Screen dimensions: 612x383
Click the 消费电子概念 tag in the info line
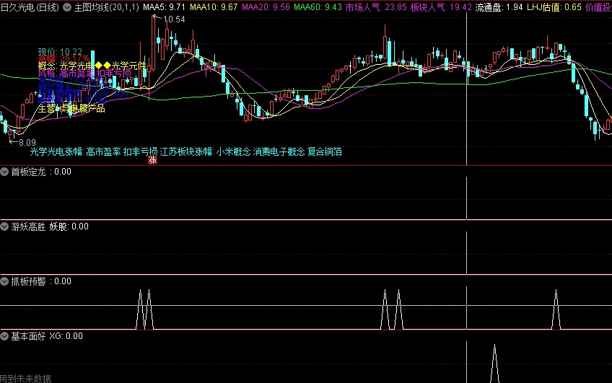tap(279, 151)
